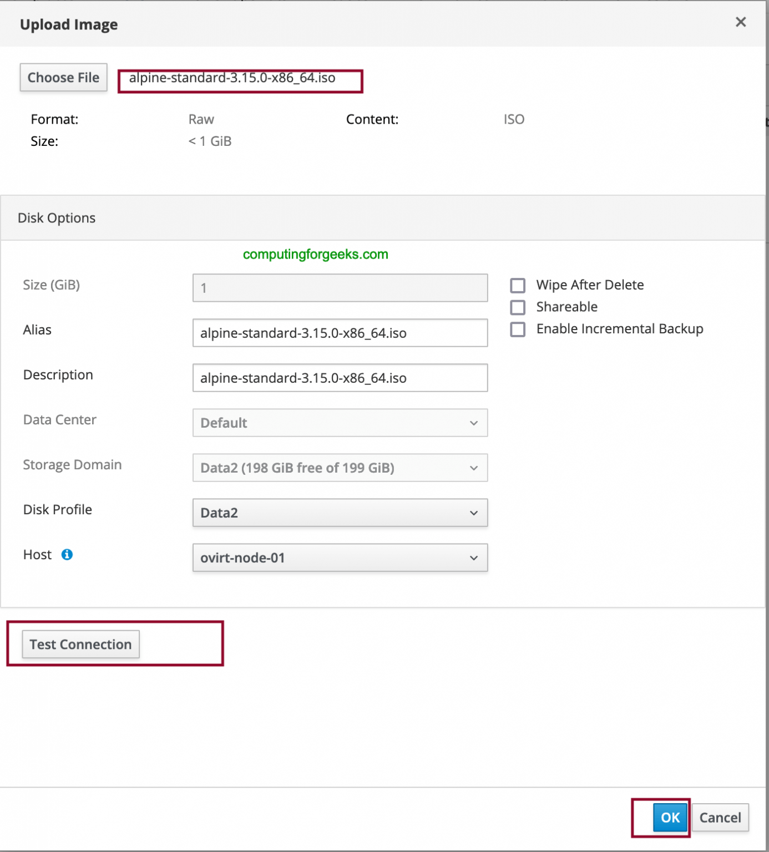Enable Incremental Backup for the disk

518,329
